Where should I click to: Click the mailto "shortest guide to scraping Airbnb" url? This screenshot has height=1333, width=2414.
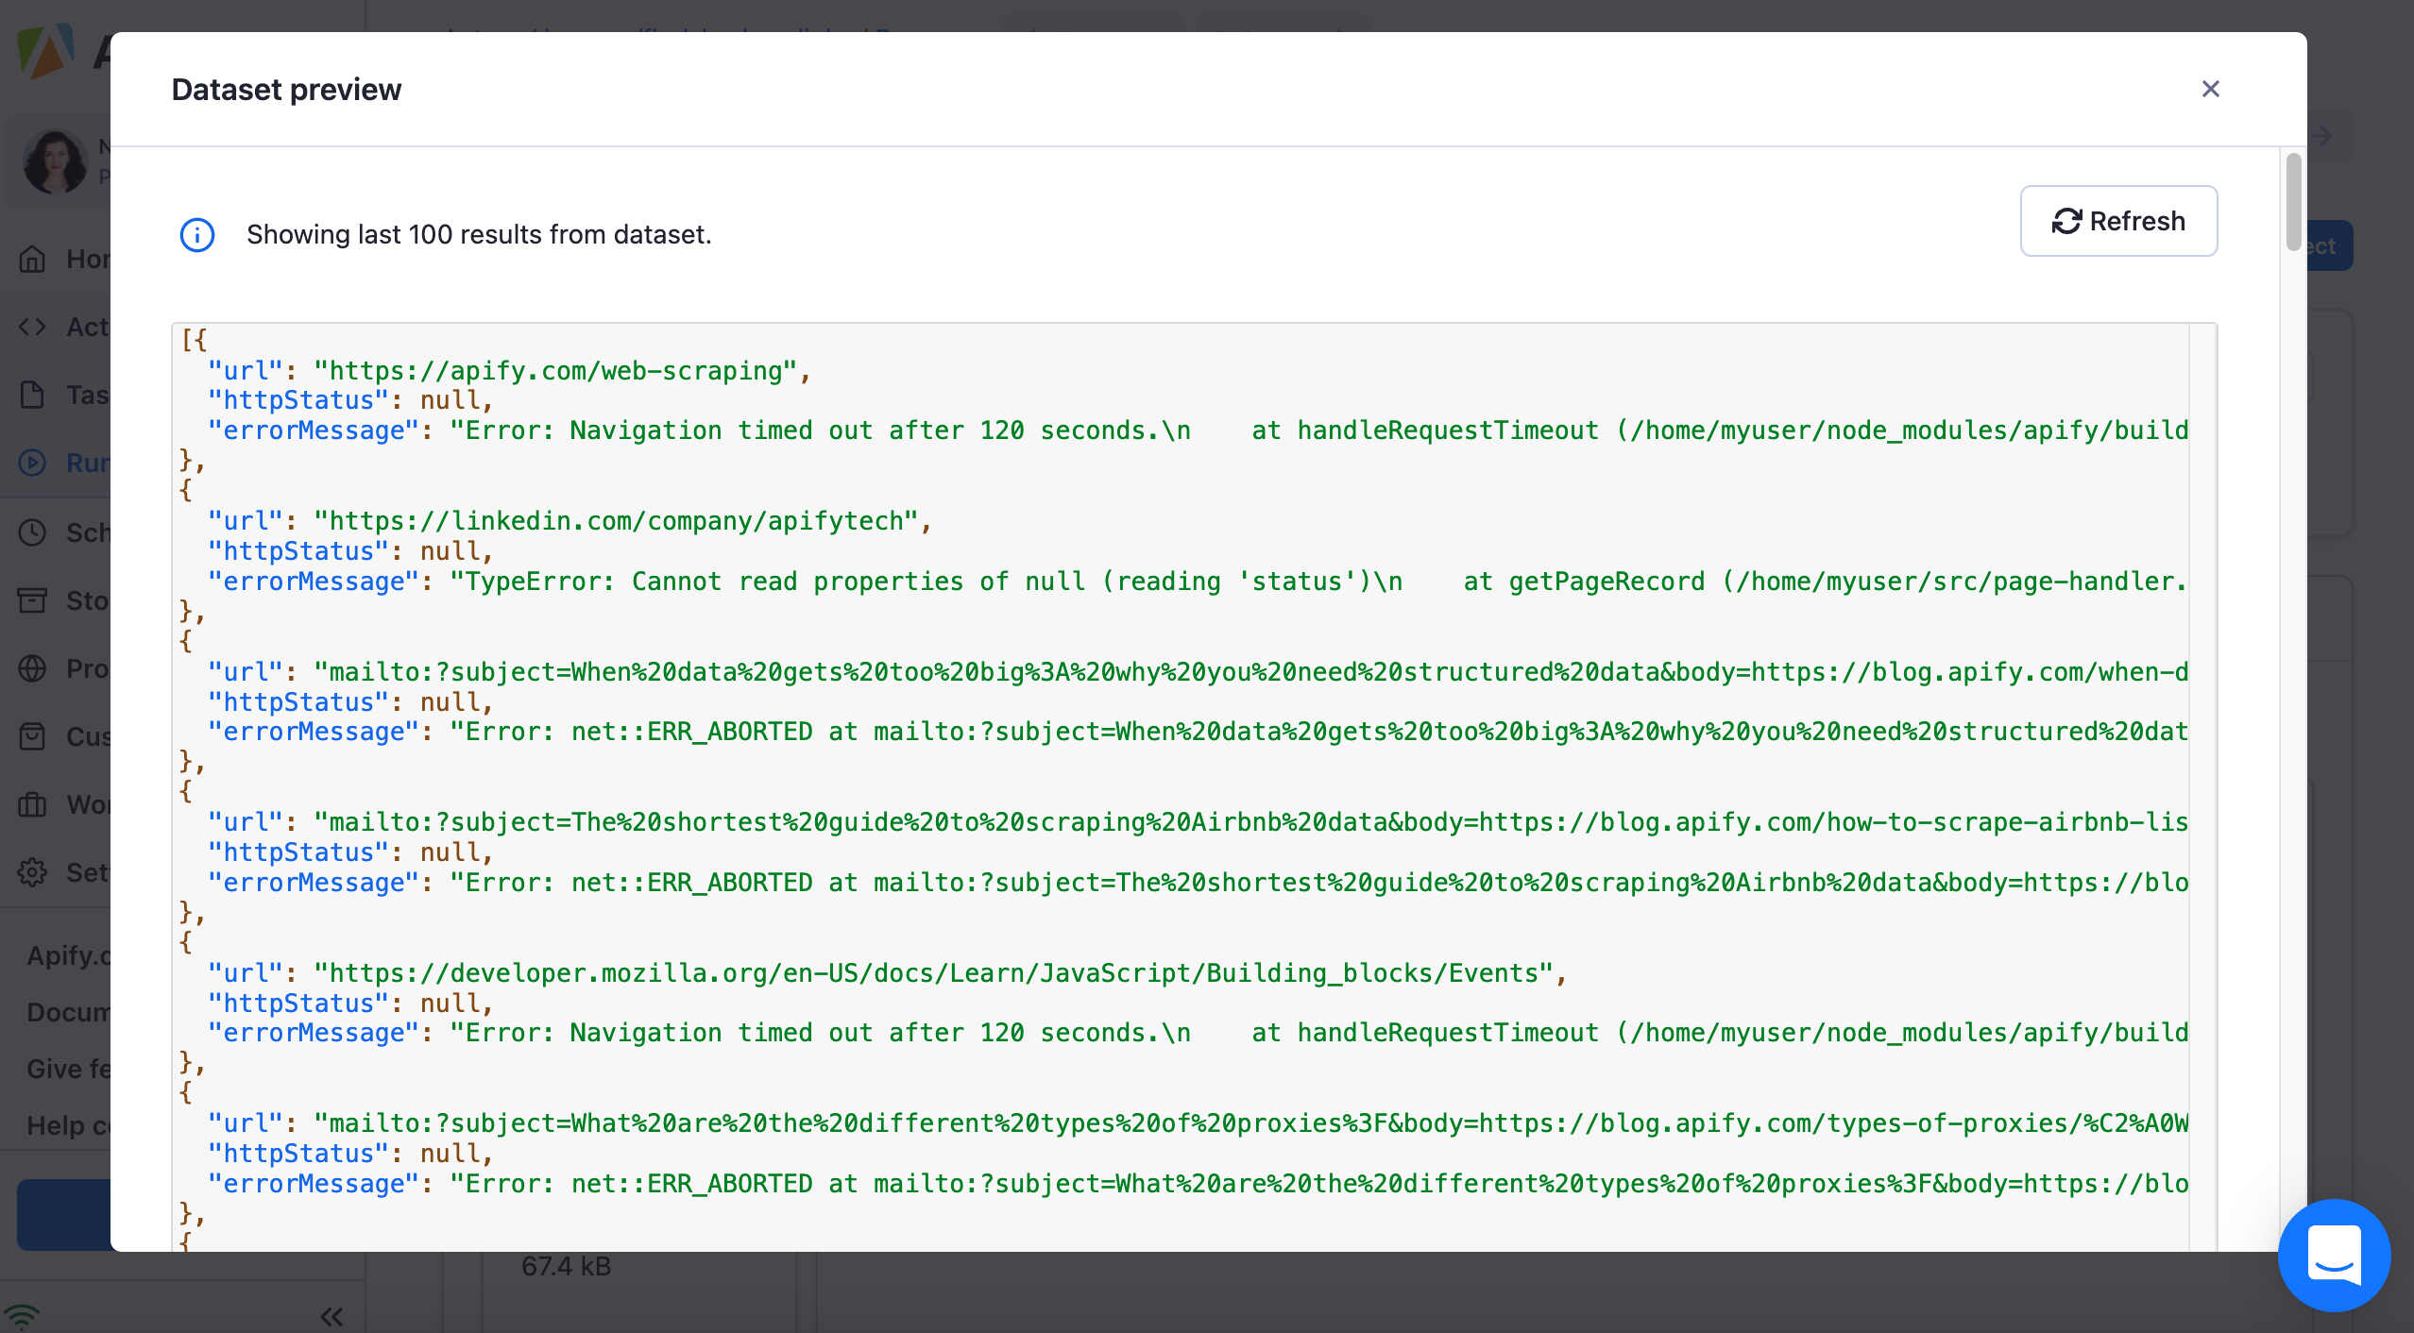(1250, 822)
